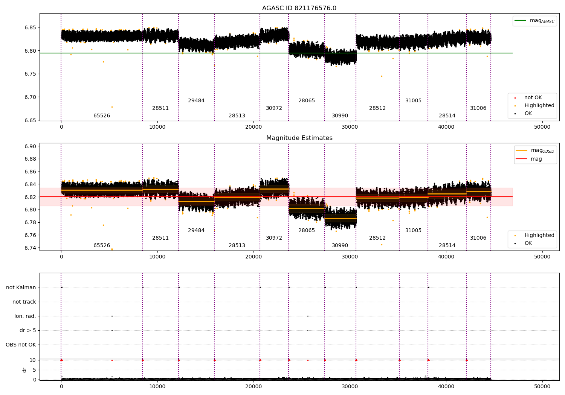
Task: Click obsid label 30990 in the top plot
Action: (340, 116)
